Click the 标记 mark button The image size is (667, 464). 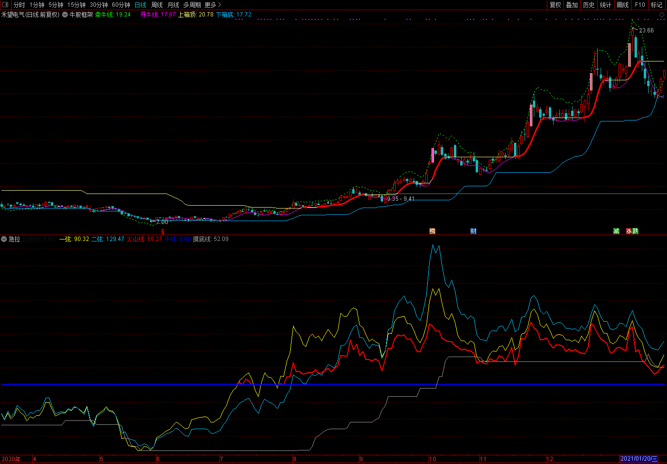pyautogui.click(x=656, y=5)
